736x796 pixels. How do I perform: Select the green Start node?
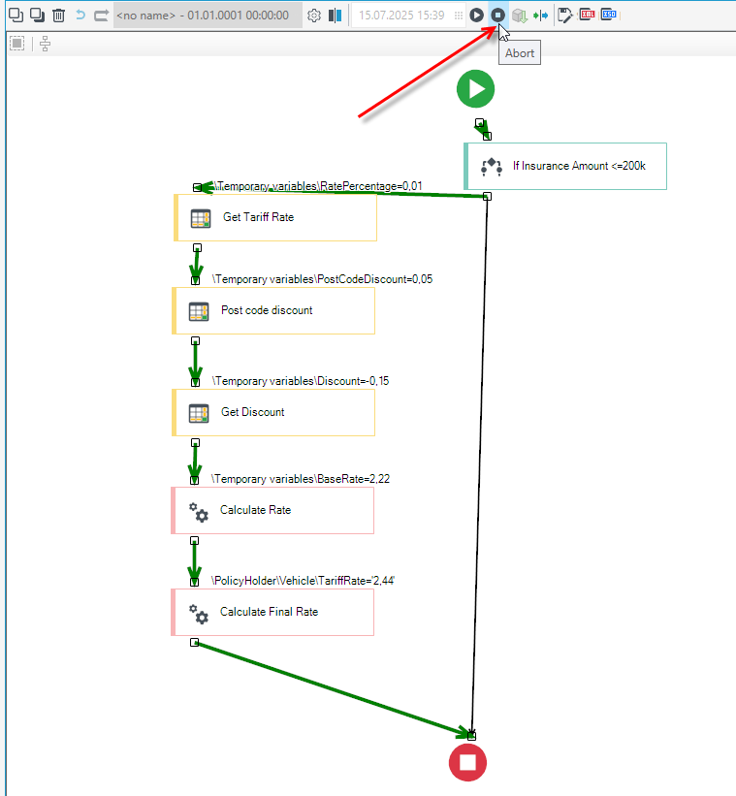pos(475,89)
